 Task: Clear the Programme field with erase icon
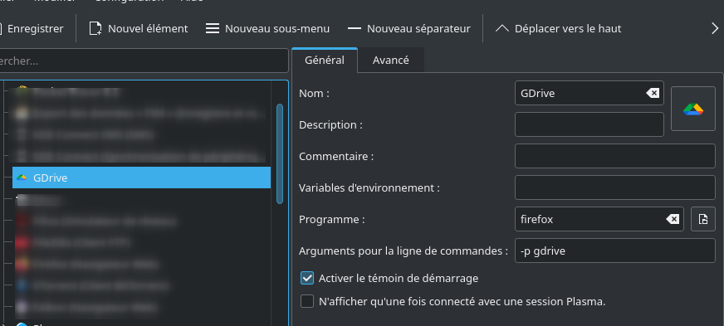click(x=673, y=219)
